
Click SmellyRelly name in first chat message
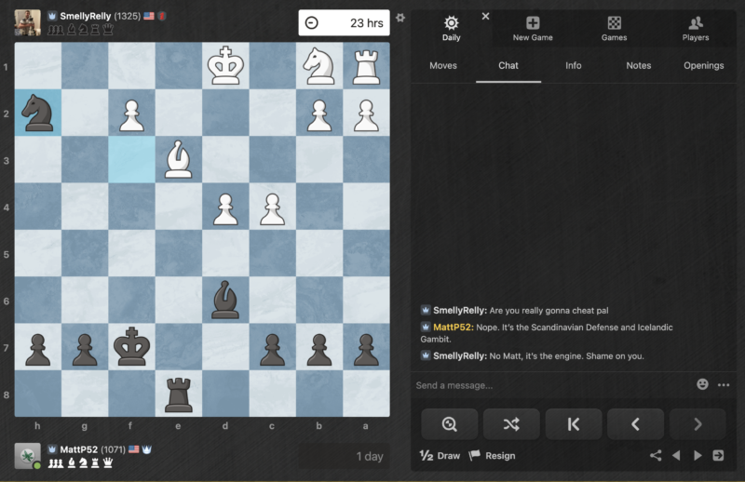[459, 311]
